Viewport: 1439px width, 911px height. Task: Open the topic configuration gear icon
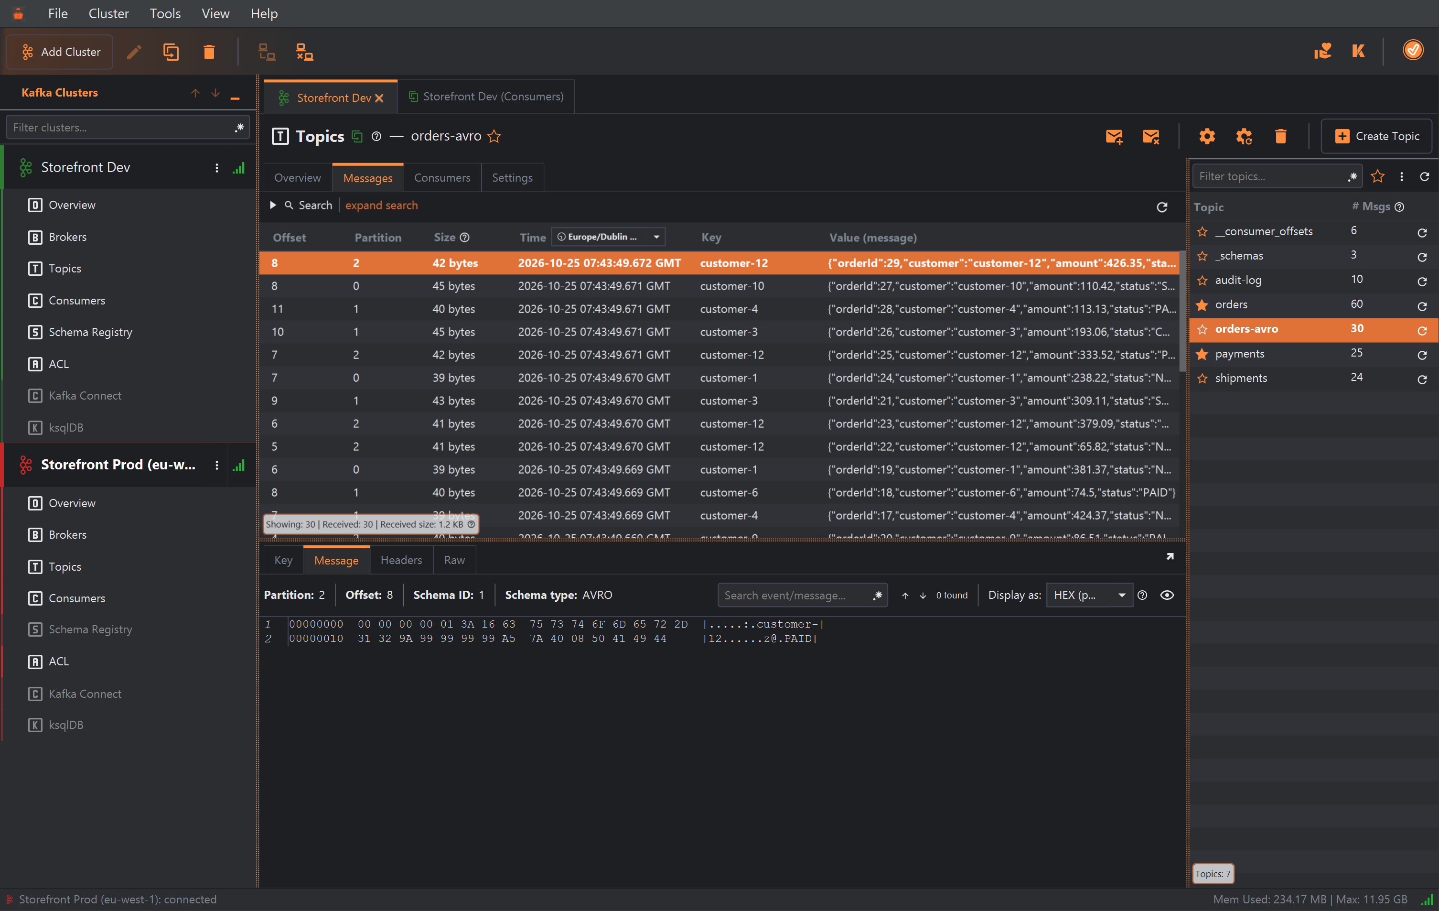(1207, 136)
